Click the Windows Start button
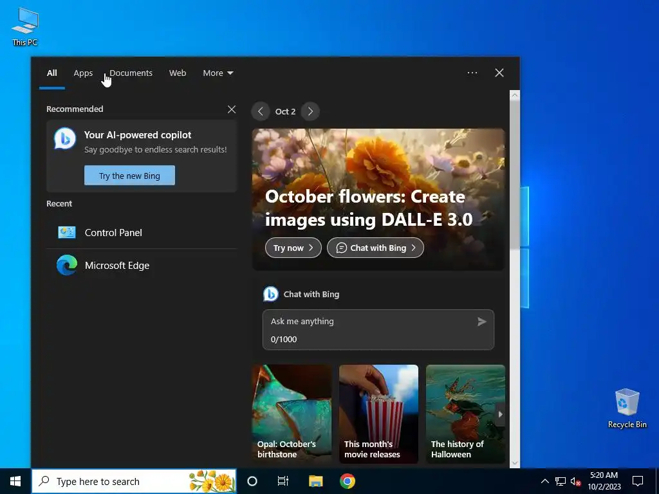The width and height of the screenshot is (659, 494). pyautogui.click(x=15, y=481)
